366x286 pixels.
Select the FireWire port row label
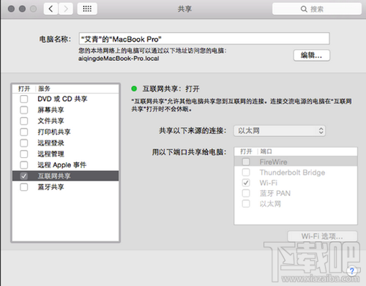pos(273,162)
